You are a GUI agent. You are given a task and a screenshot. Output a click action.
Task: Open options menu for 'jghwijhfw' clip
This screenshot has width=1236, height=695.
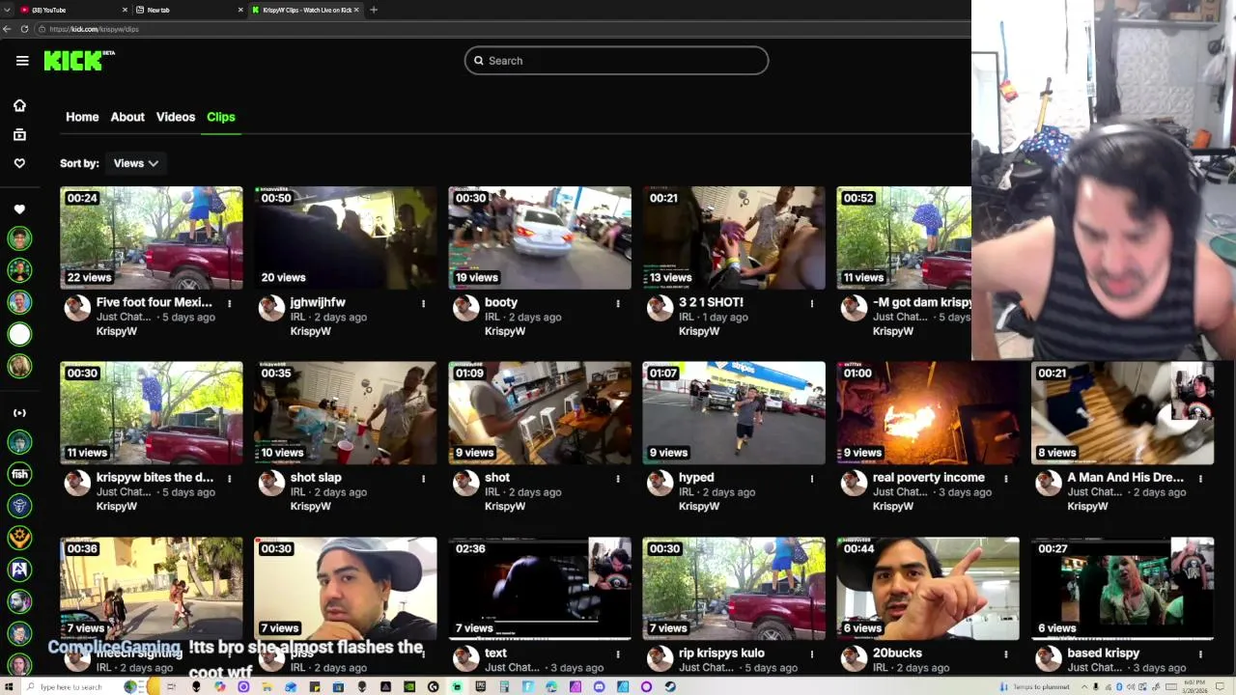[x=423, y=303]
